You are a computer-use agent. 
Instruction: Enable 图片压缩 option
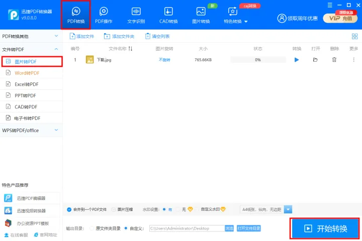pos(113,209)
